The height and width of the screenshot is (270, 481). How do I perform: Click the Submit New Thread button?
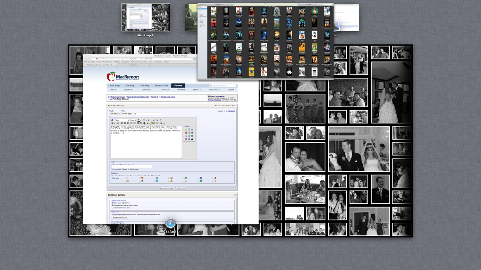coord(166,188)
